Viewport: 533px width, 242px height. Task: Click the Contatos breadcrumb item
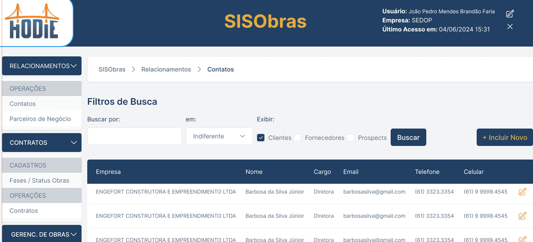click(220, 69)
